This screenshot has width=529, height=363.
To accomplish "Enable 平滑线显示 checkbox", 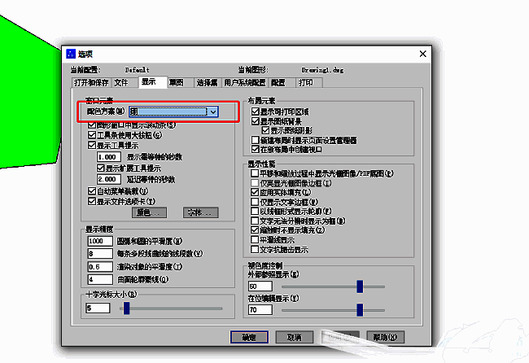I will pos(254,240).
